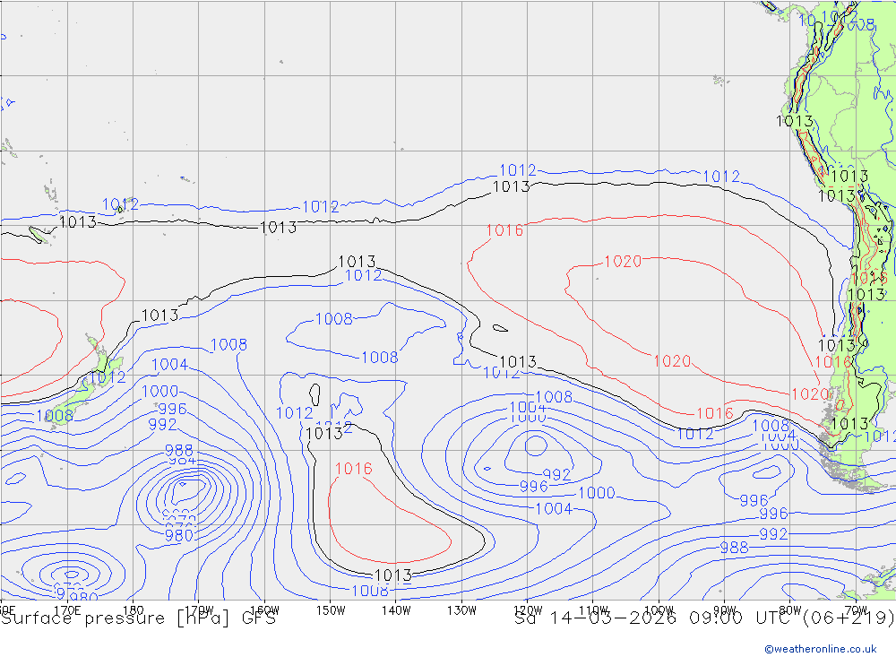896x657 pixels.
Task: Click the blue 1008 label on New Zealand's South Island
Action: (55, 416)
